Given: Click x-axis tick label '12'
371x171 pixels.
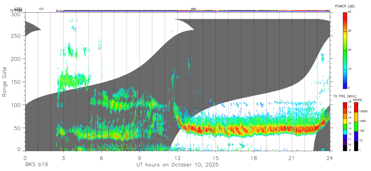Looking at the screenshot, I should 178,158.
